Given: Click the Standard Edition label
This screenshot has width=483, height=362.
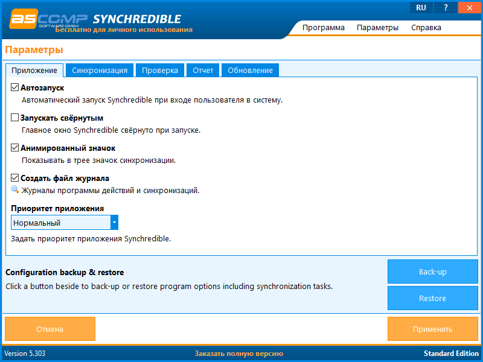Looking at the screenshot, I should [x=451, y=354].
